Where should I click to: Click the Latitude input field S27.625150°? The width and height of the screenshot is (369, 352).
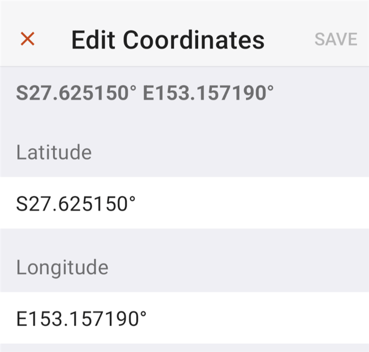(184, 203)
